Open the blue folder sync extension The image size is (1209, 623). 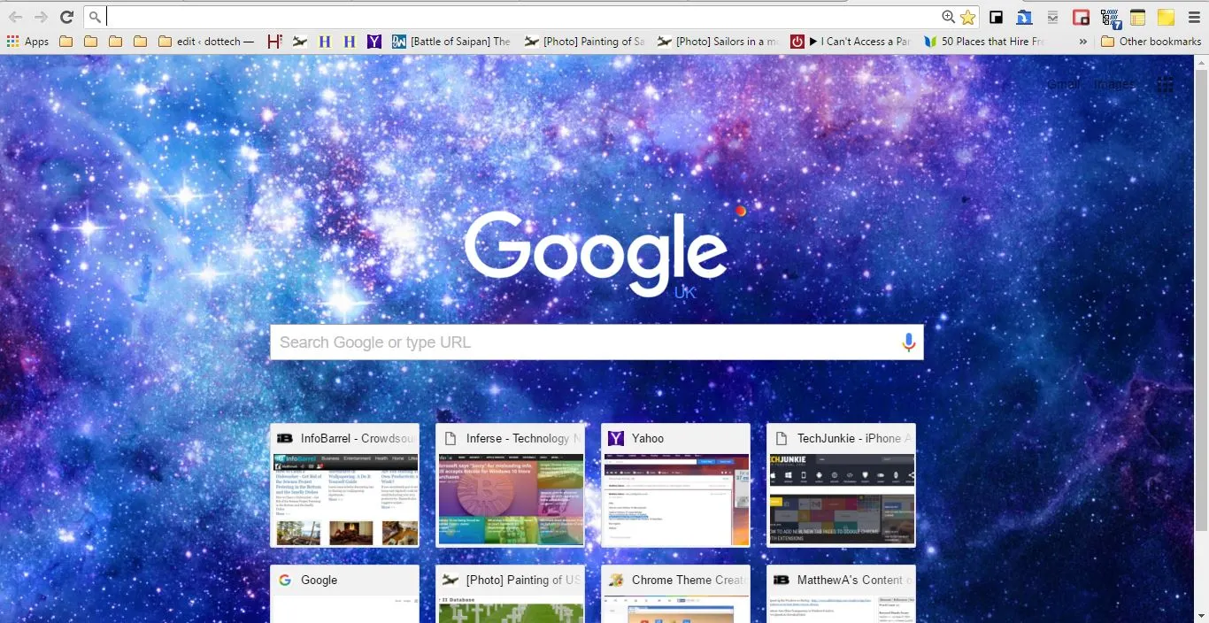(1024, 17)
